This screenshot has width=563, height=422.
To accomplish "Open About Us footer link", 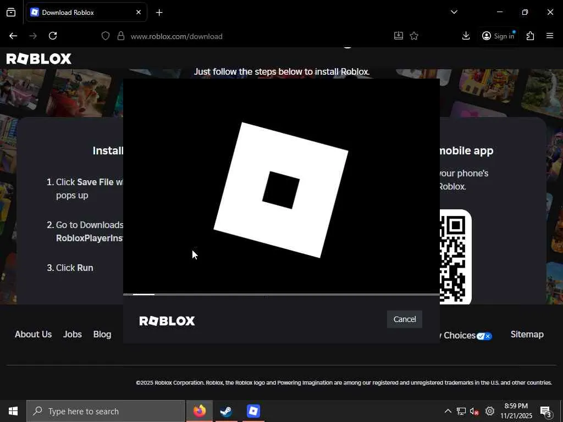I will 34,335.
